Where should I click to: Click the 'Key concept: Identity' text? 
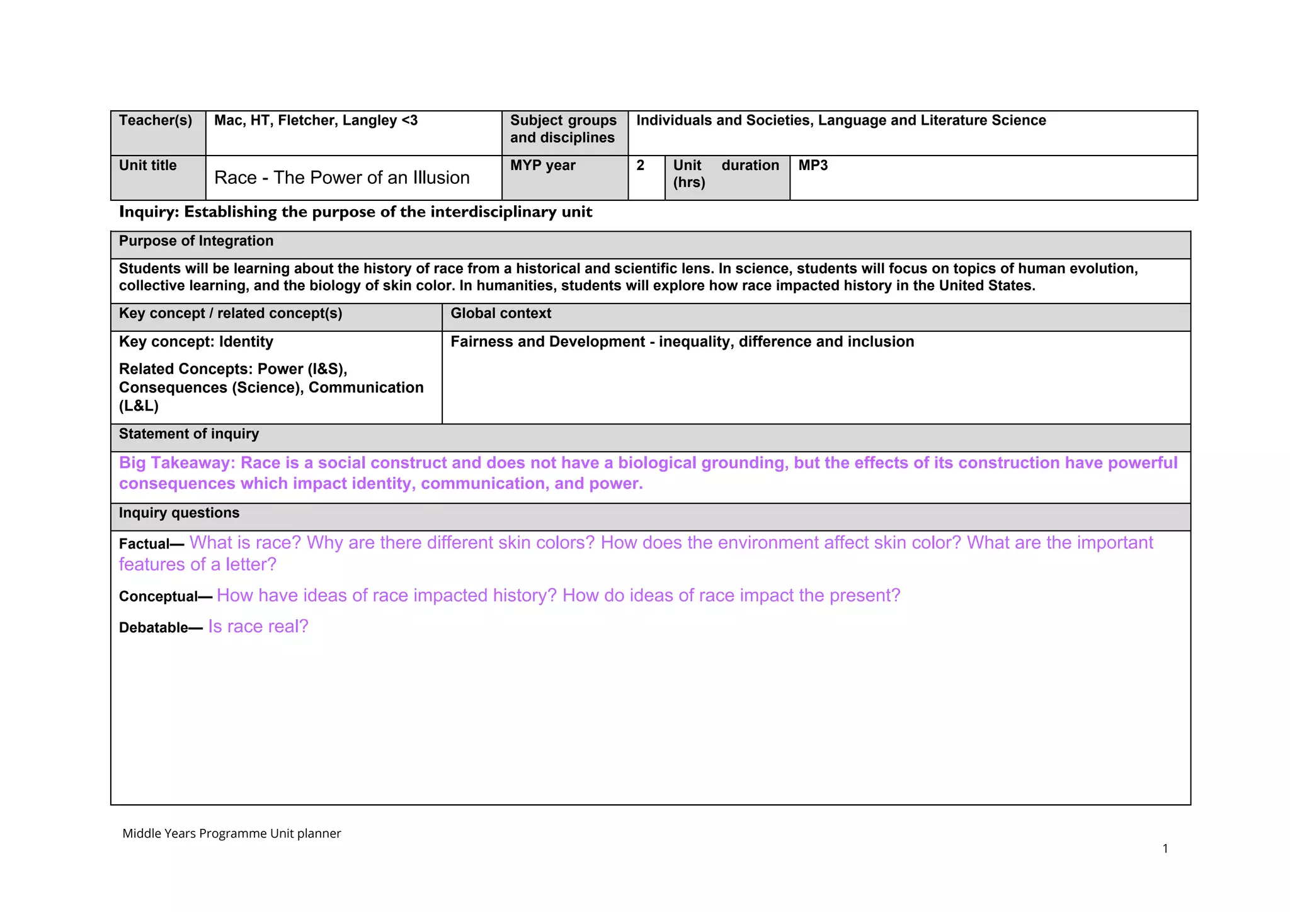pyautogui.click(x=196, y=341)
